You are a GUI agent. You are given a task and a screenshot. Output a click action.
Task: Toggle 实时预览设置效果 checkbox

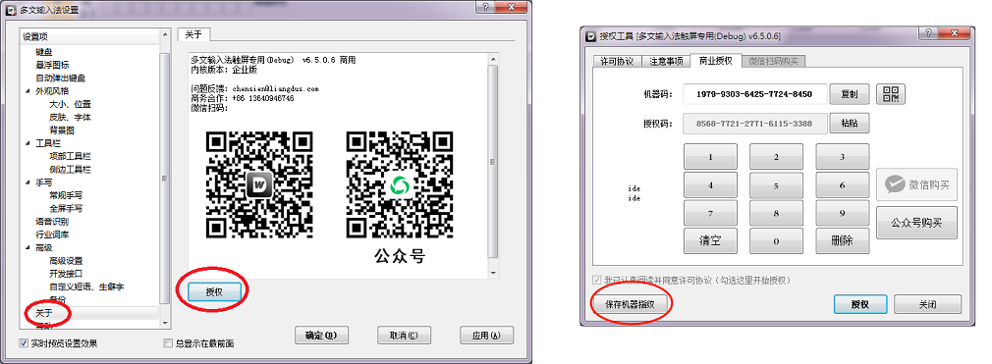[x=24, y=343]
